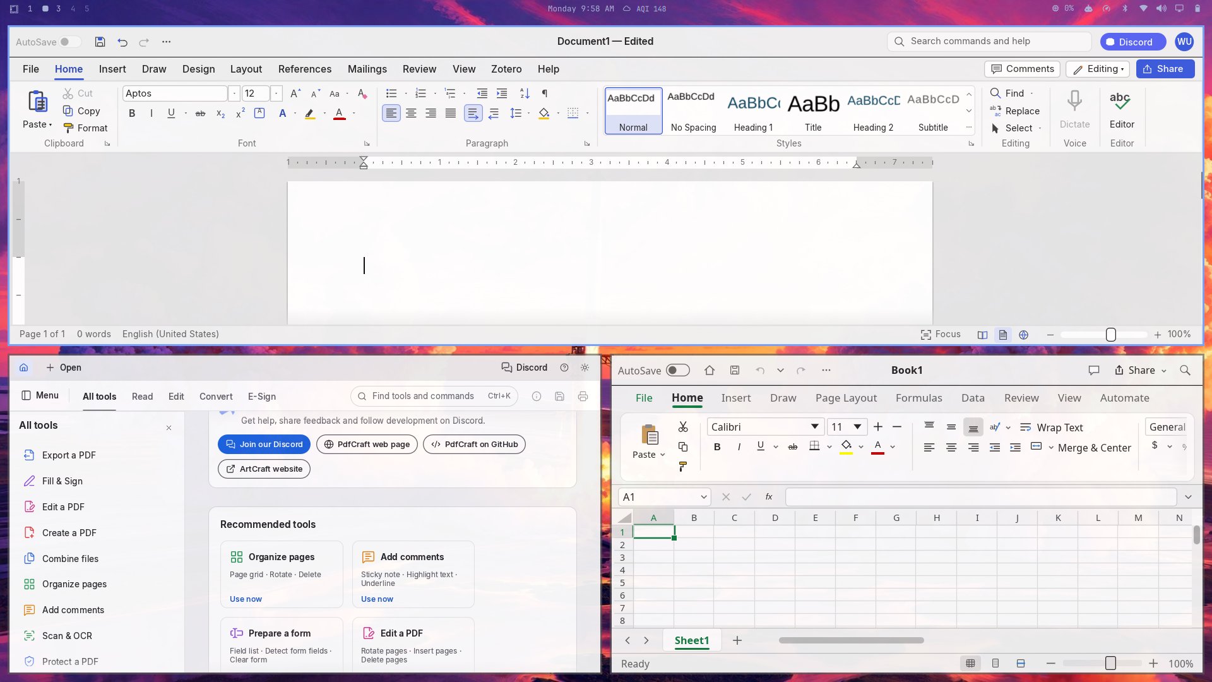
Task: Click the Word text highlight color icon
Action: point(309,114)
